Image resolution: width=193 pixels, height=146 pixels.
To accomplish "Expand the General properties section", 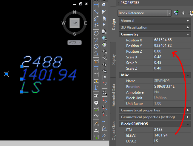I will pyautogui.click(x=187, y=21).
